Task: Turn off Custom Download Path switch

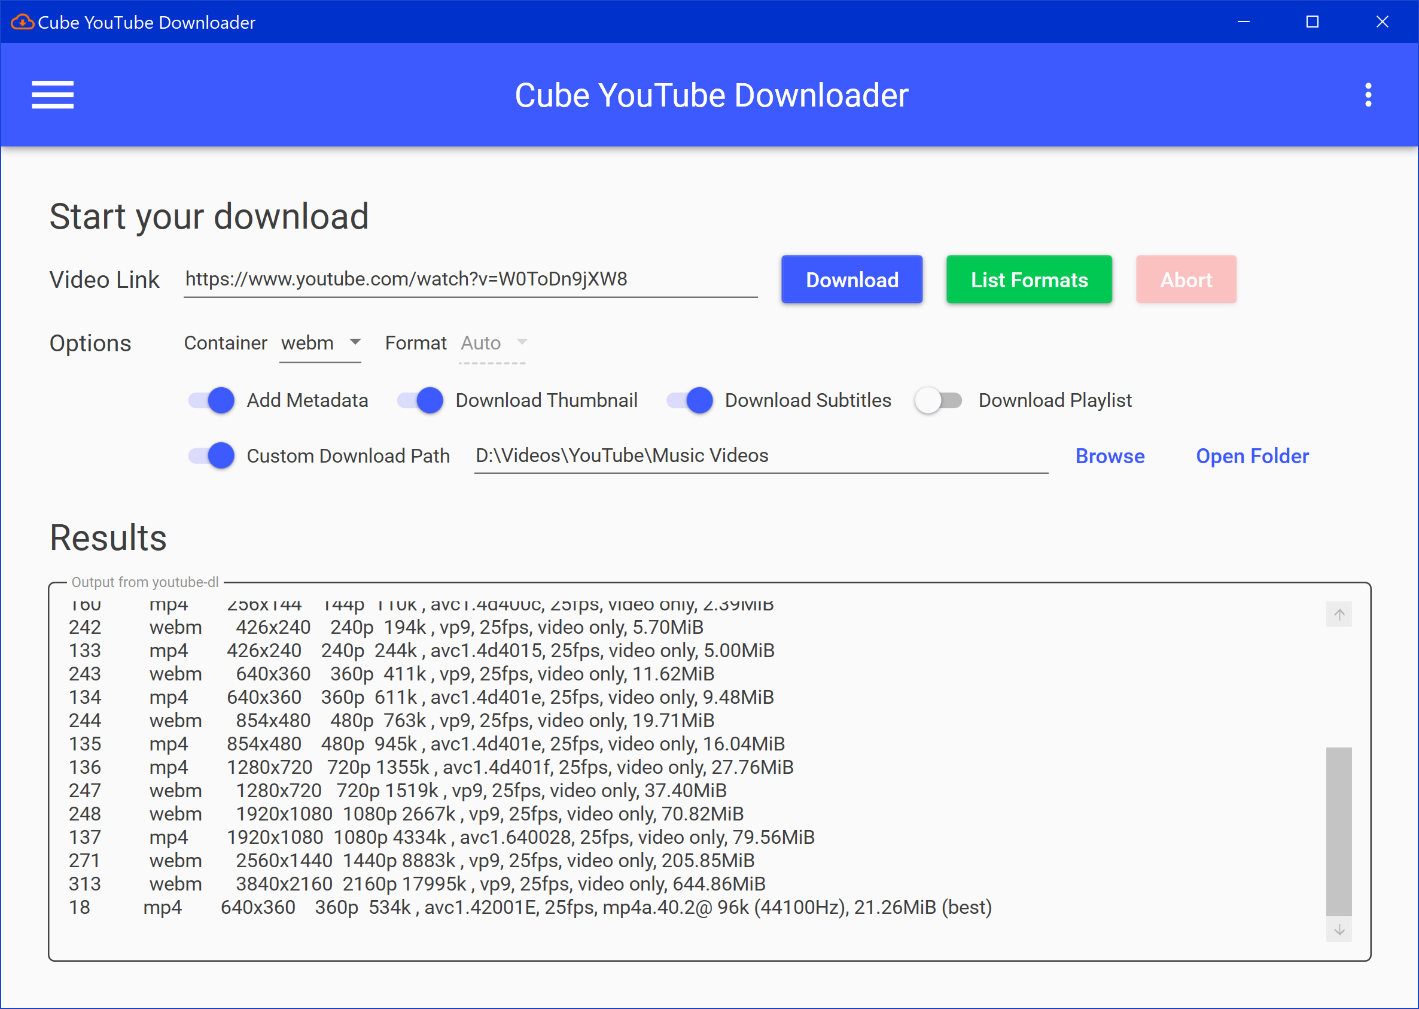Action: coord(212,456)
